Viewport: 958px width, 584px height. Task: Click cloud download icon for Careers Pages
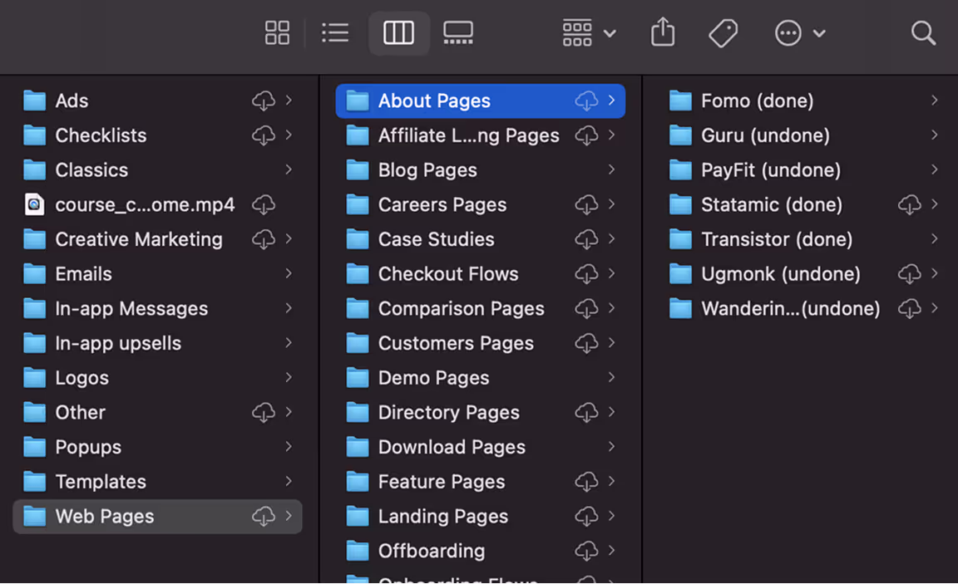coord(586,205)
